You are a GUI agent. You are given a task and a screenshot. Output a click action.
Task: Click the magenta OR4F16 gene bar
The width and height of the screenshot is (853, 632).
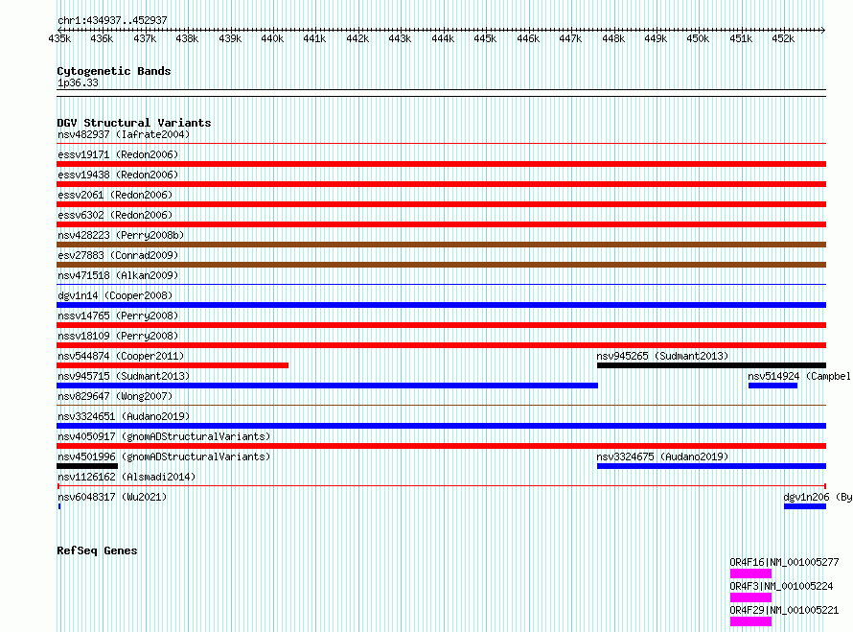coord(750,573)
